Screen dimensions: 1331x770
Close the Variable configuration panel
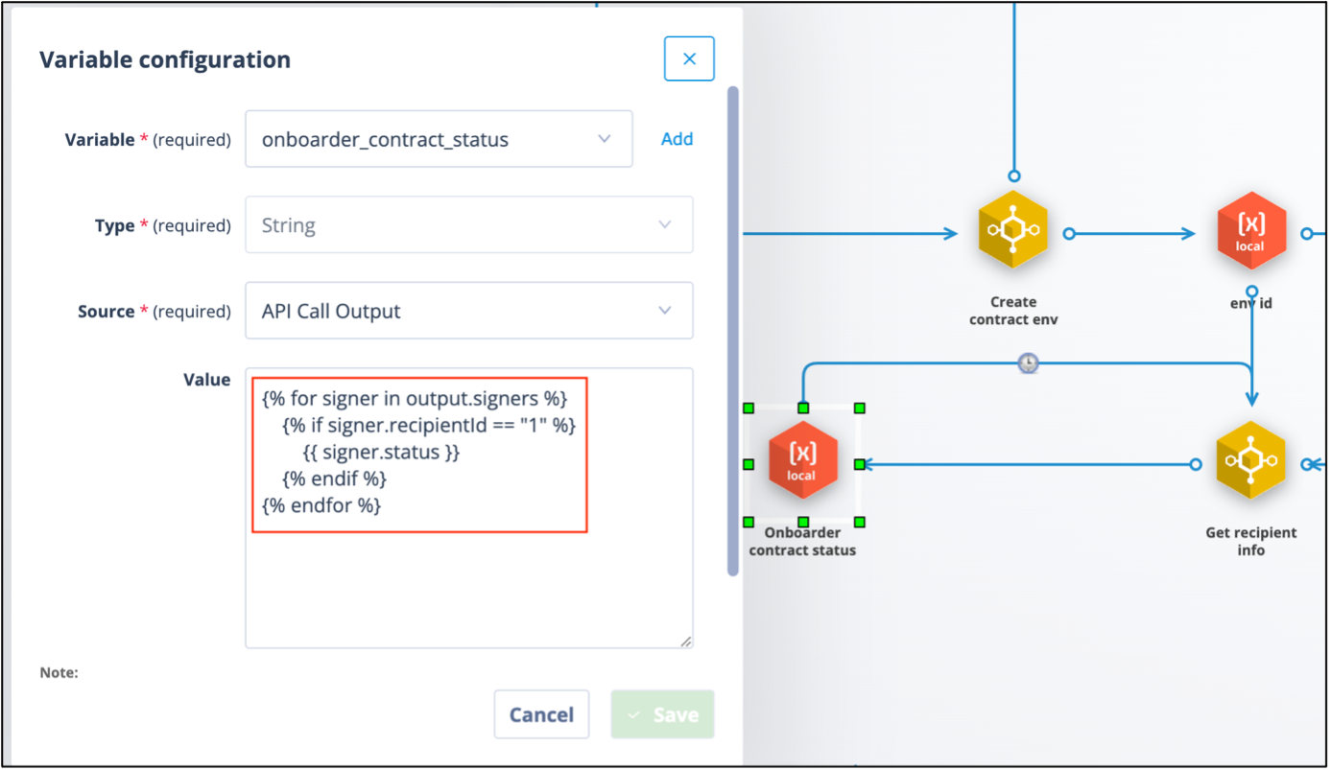[x=689, y=58]
